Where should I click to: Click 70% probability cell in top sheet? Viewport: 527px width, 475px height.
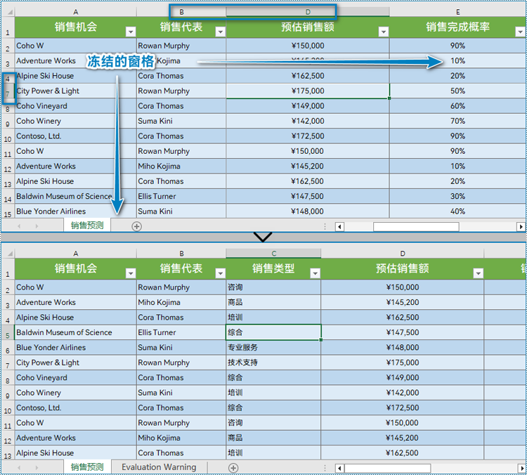[x=457, y=121]
